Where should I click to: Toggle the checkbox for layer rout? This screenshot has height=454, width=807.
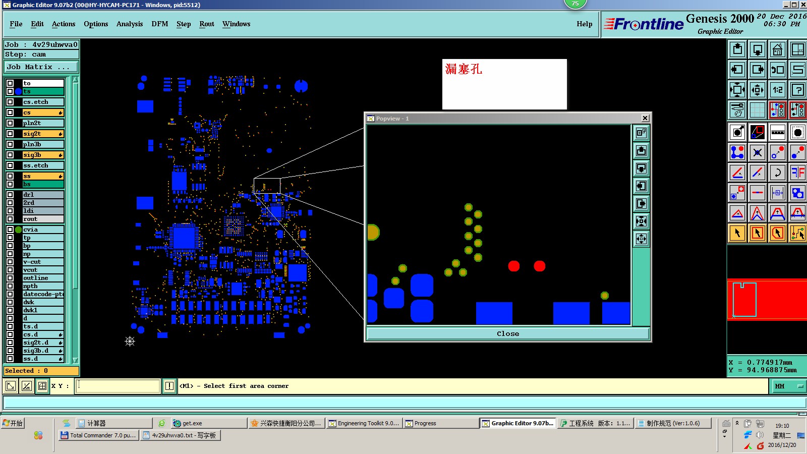pos(10,219)
